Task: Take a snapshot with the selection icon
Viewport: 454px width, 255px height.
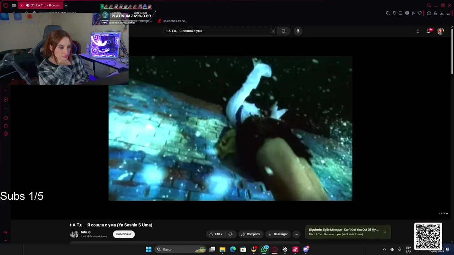Action: [x=400, y=13]
